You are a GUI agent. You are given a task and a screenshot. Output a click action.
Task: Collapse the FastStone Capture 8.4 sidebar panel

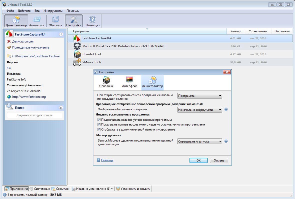click(61, 34)
